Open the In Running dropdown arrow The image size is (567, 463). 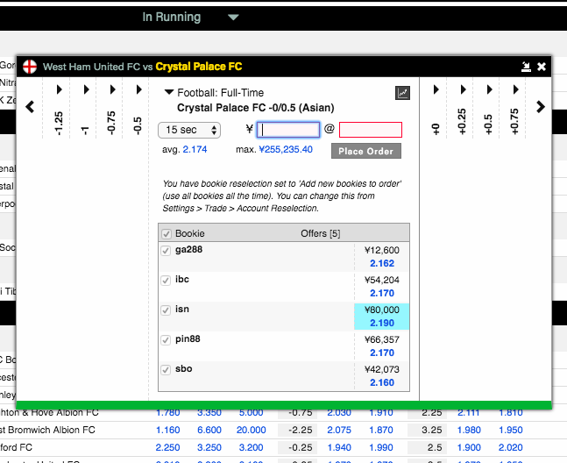(233, 17)
